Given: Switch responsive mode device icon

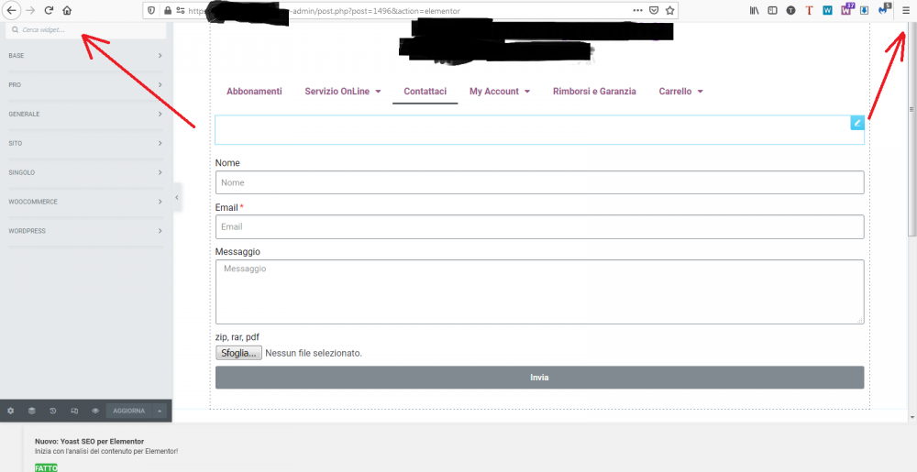Looking at the screenshot, I should click(x=74, y=411).
